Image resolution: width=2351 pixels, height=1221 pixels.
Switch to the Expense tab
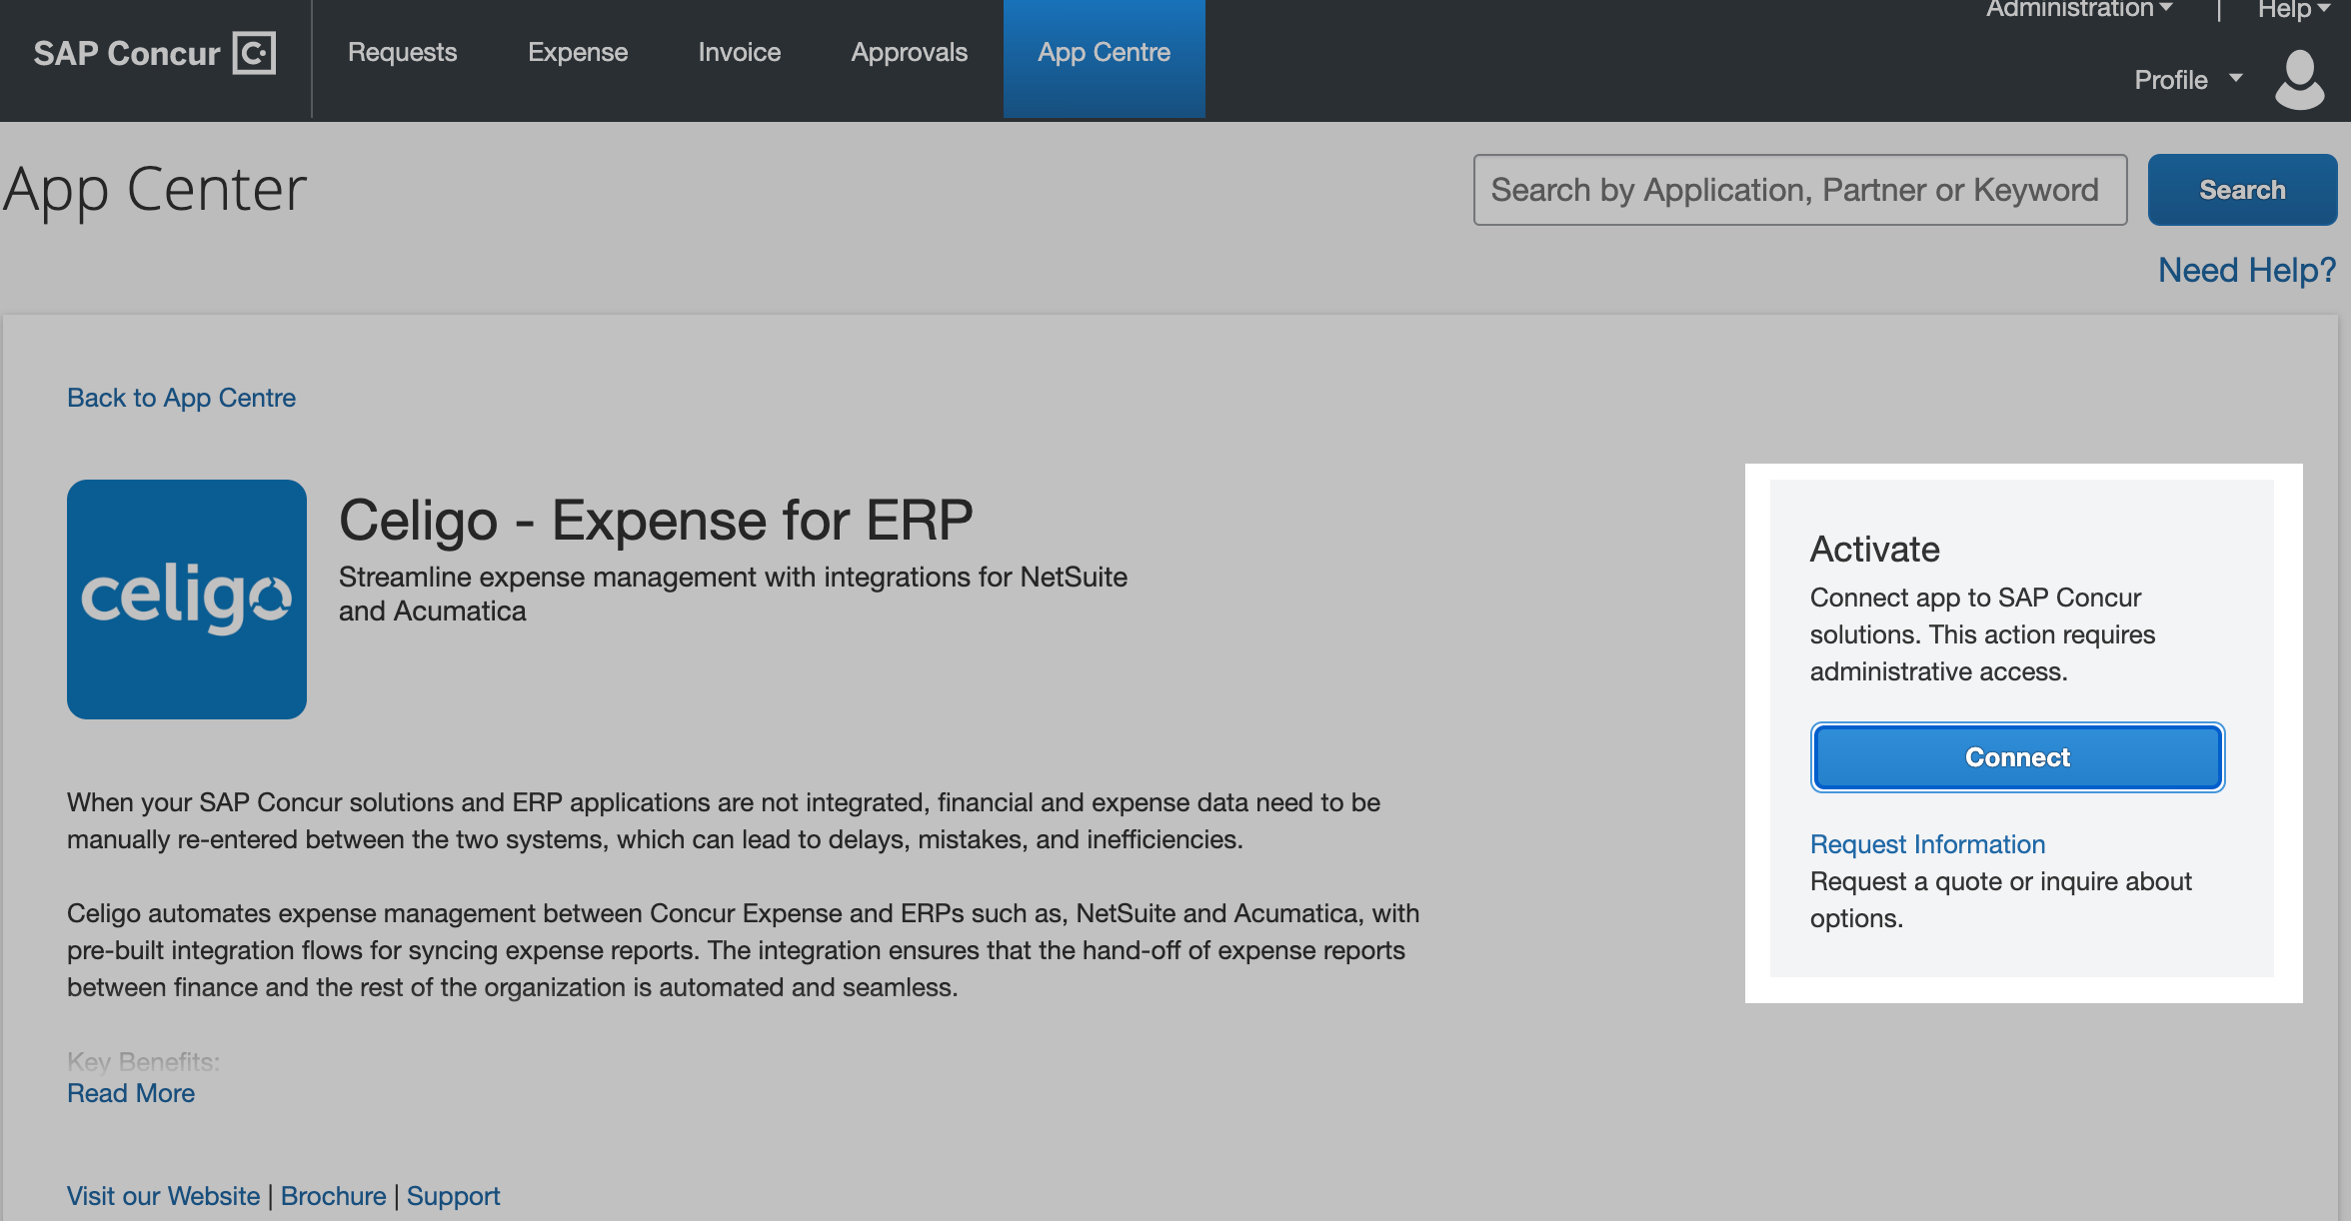point(578,53)
